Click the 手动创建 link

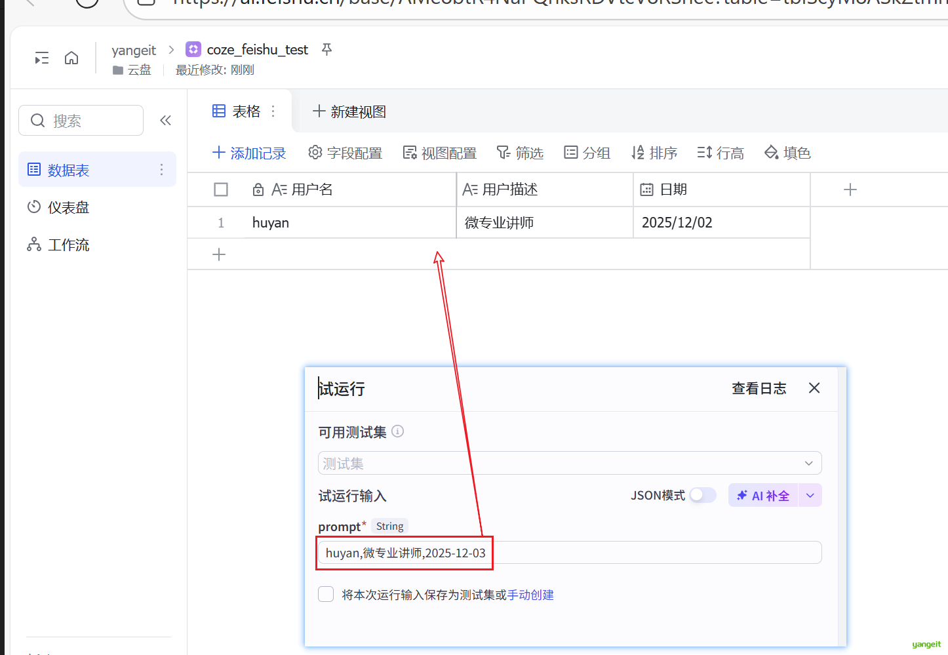[x=530, y=595]
